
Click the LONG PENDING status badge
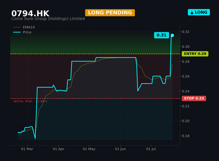pos(110,13)
